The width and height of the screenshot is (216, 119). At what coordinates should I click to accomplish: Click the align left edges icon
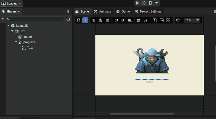click(94, 20)
